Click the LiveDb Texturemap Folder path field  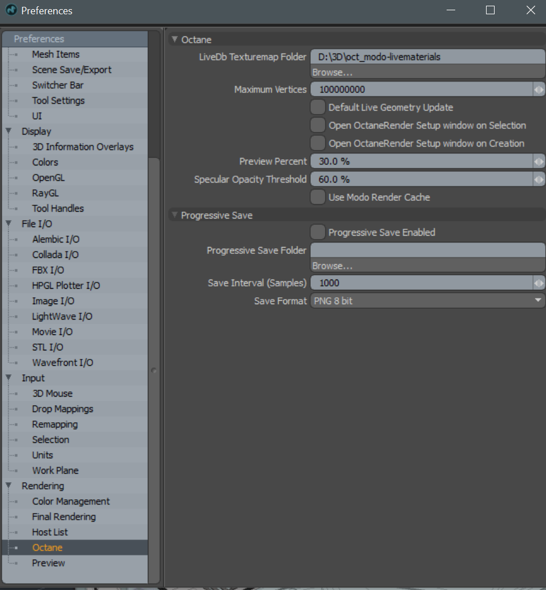pyautogui.click(x=428, y=57)
